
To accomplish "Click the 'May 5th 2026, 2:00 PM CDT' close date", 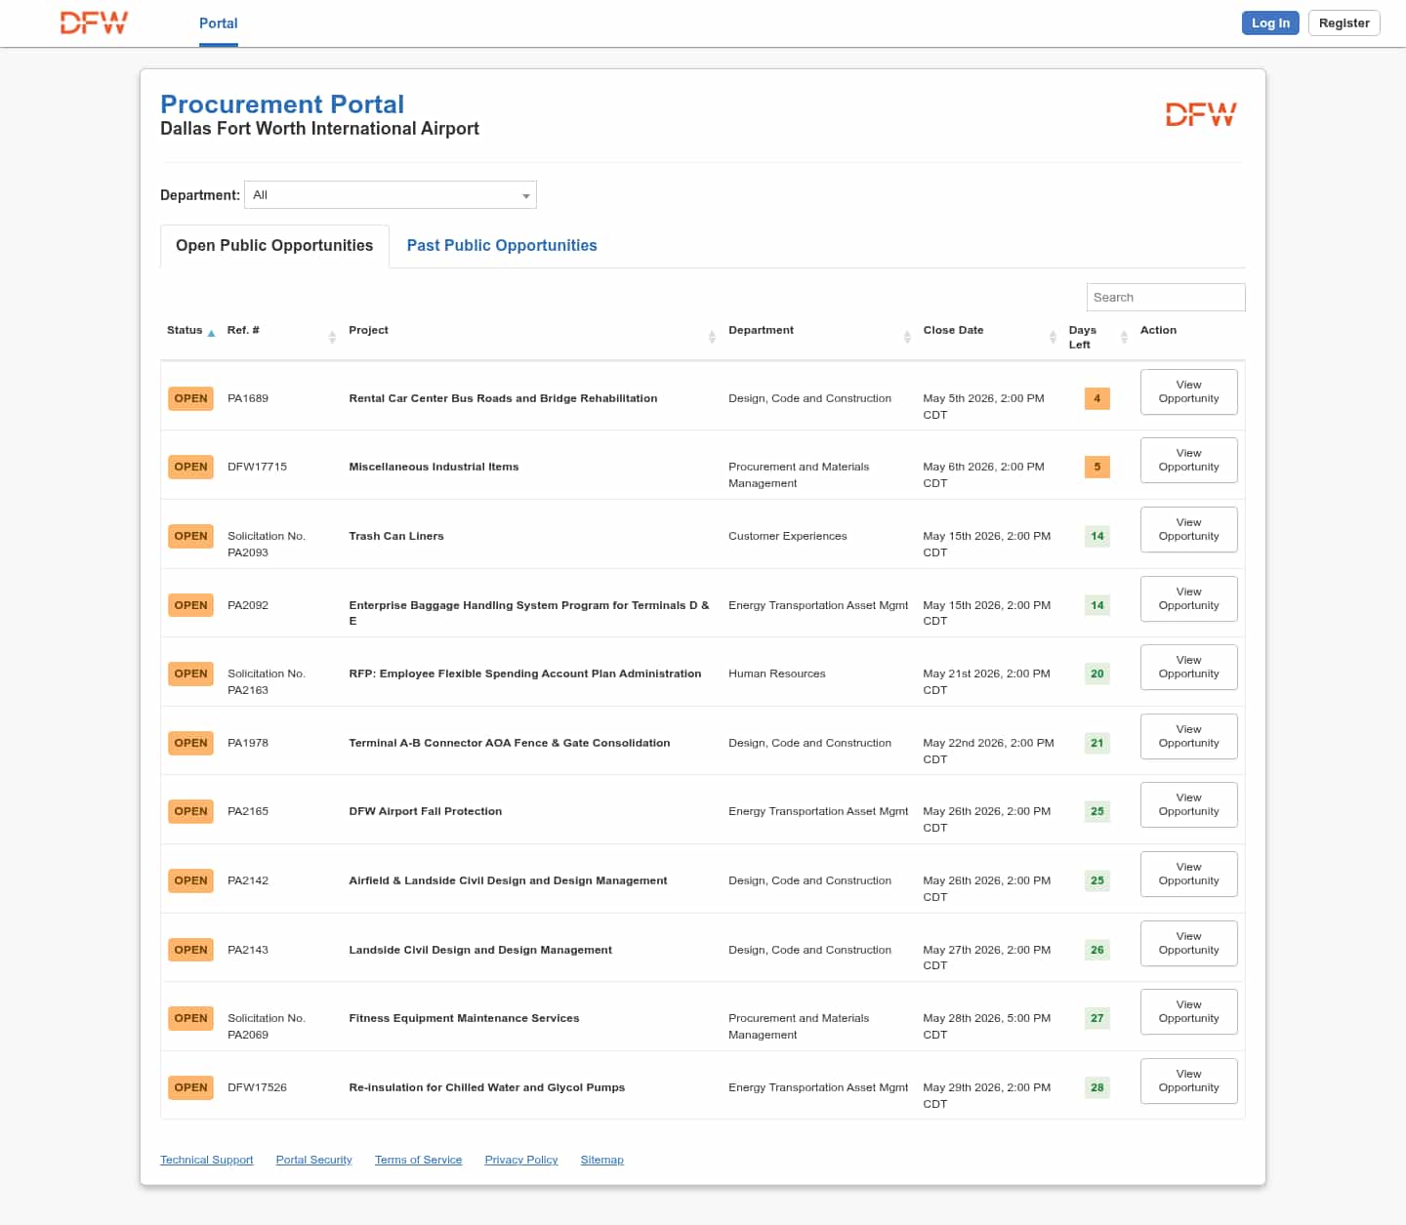I will (x=984, y=406).
